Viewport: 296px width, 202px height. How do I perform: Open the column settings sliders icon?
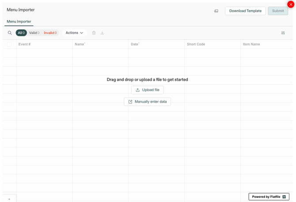pos(283,33)
